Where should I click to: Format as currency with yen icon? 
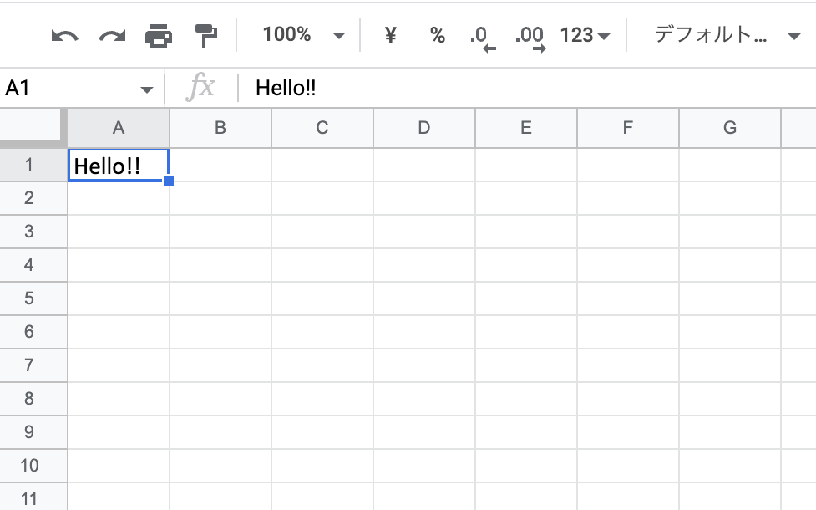click(390, 36)
